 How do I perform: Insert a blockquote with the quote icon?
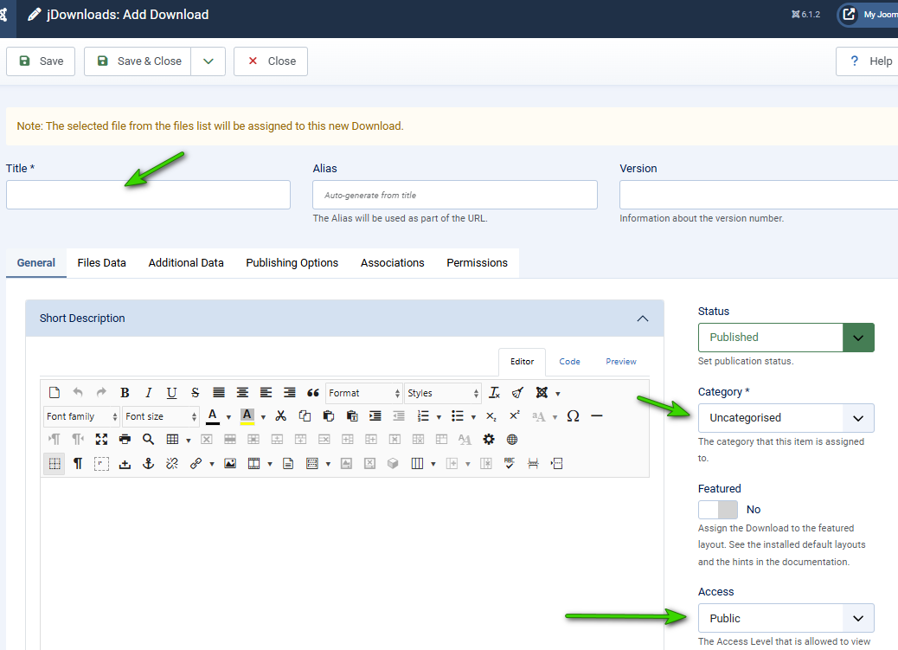(x=312, y=393)
